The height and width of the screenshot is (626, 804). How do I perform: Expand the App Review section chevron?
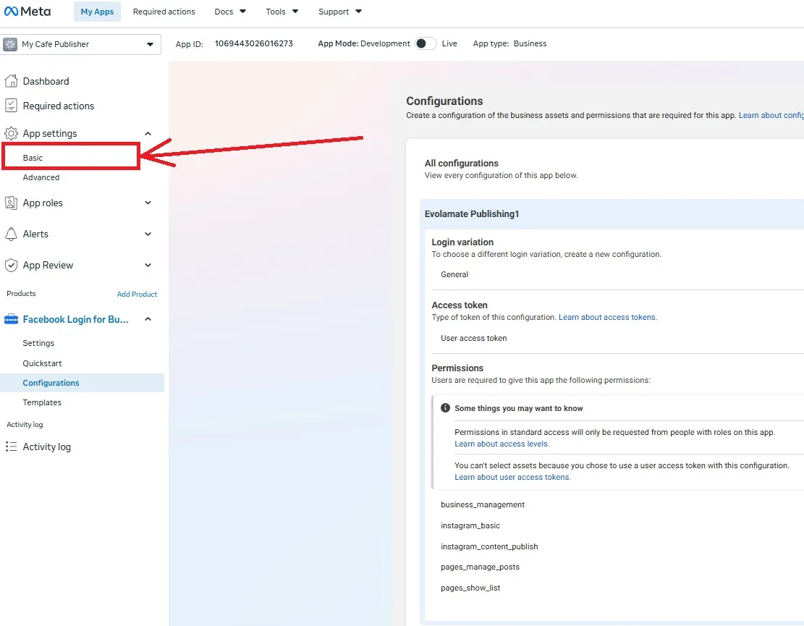point(148,265)
